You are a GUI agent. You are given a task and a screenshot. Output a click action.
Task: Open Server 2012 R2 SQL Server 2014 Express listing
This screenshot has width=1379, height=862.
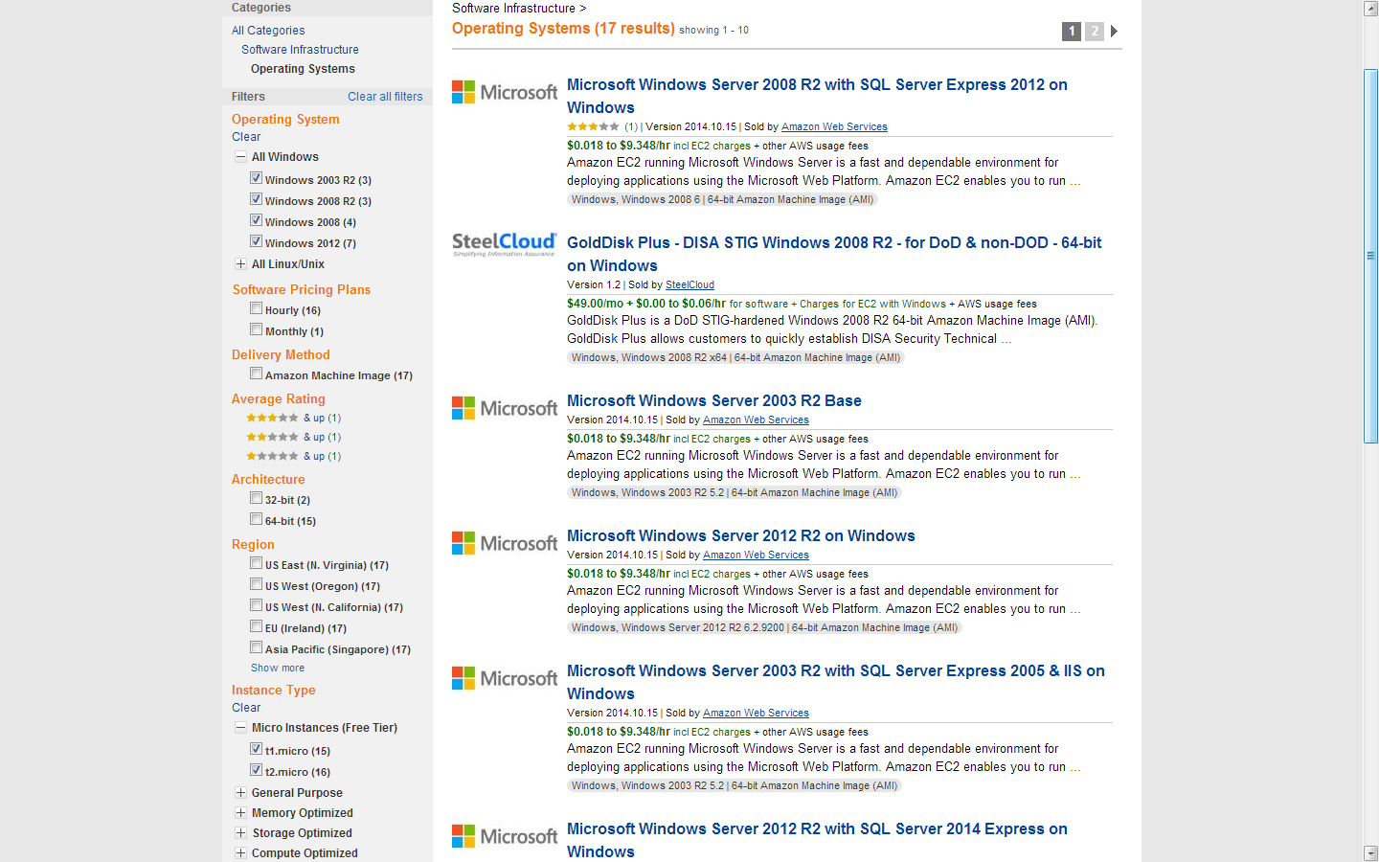[817, 840]
